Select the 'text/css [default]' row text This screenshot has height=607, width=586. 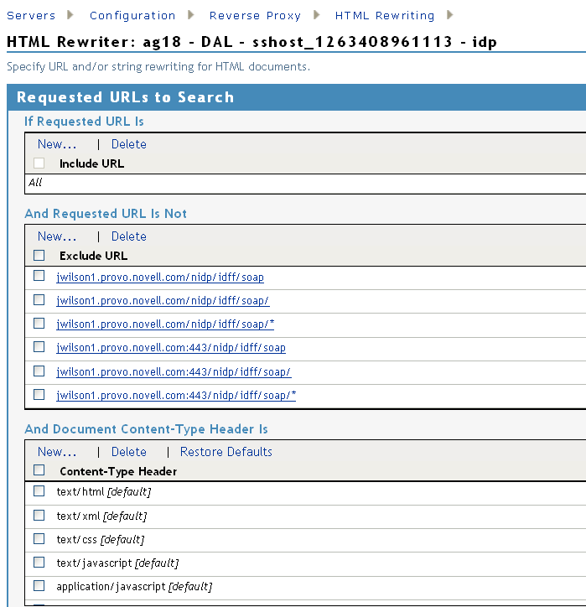[101, 540]
